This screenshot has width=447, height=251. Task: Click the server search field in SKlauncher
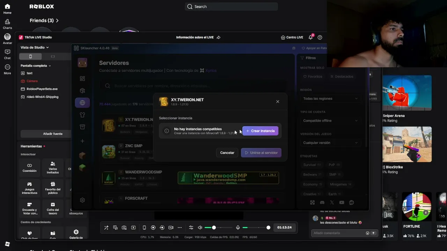193,86
